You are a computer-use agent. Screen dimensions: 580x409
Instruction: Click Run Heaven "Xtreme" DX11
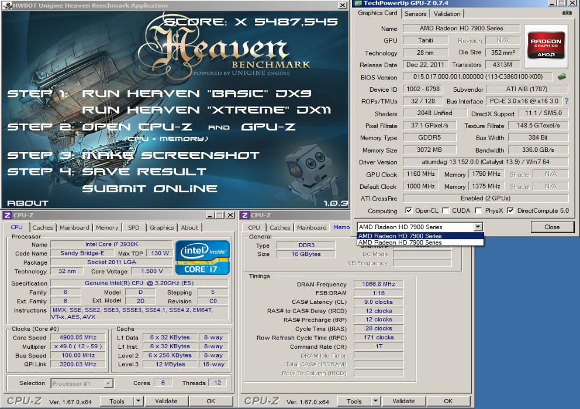tap(206, 110)
